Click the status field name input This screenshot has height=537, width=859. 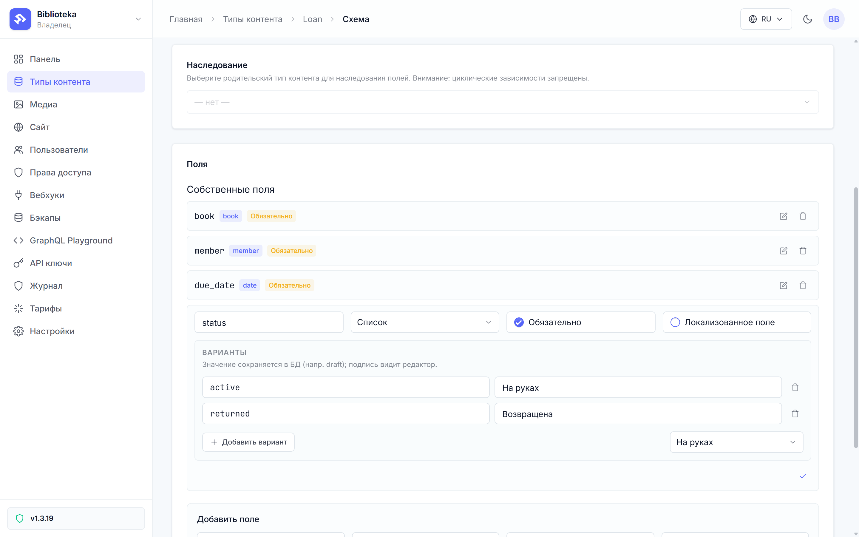tap(269, 322)
